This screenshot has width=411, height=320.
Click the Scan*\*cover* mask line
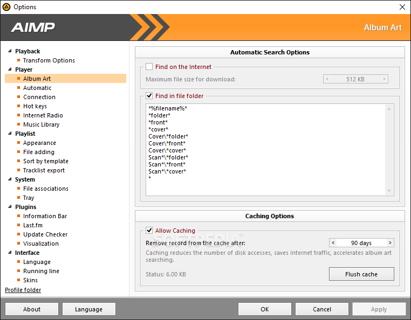[167, 171]
